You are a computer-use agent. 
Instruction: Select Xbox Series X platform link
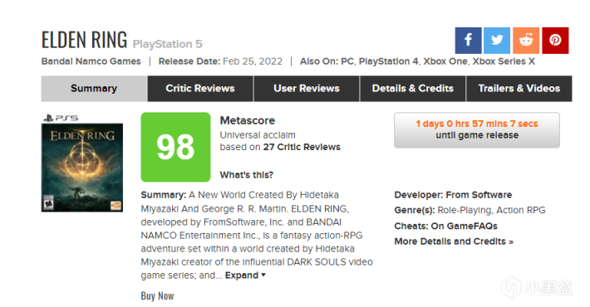coord(504,61)
